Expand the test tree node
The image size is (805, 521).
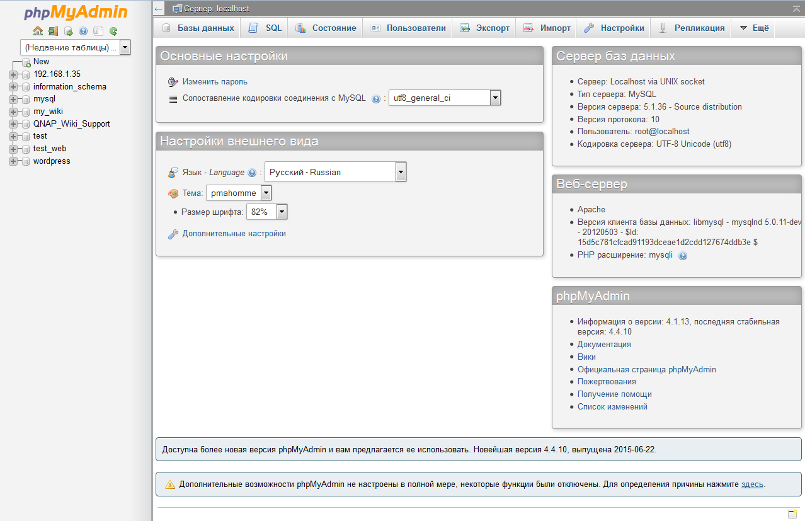click(13, 137)
